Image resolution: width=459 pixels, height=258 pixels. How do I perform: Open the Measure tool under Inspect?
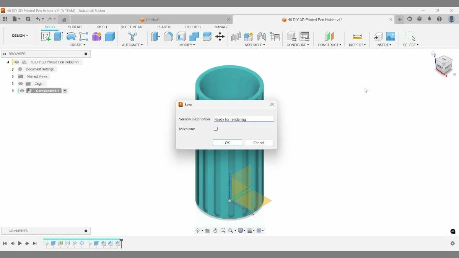357,36
